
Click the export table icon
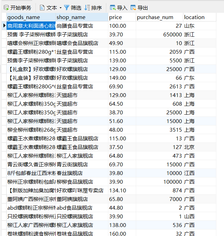133,8
